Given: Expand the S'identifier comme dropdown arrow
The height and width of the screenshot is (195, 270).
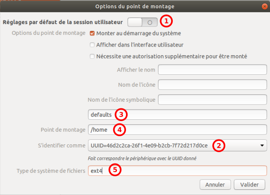Looking at the screenshot, I should (262, 145).
